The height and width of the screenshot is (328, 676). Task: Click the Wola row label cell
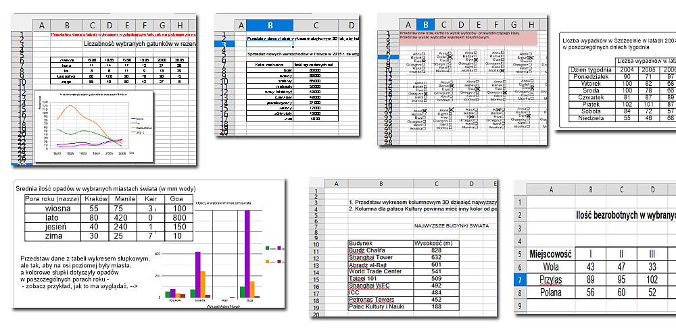point(552,267)
